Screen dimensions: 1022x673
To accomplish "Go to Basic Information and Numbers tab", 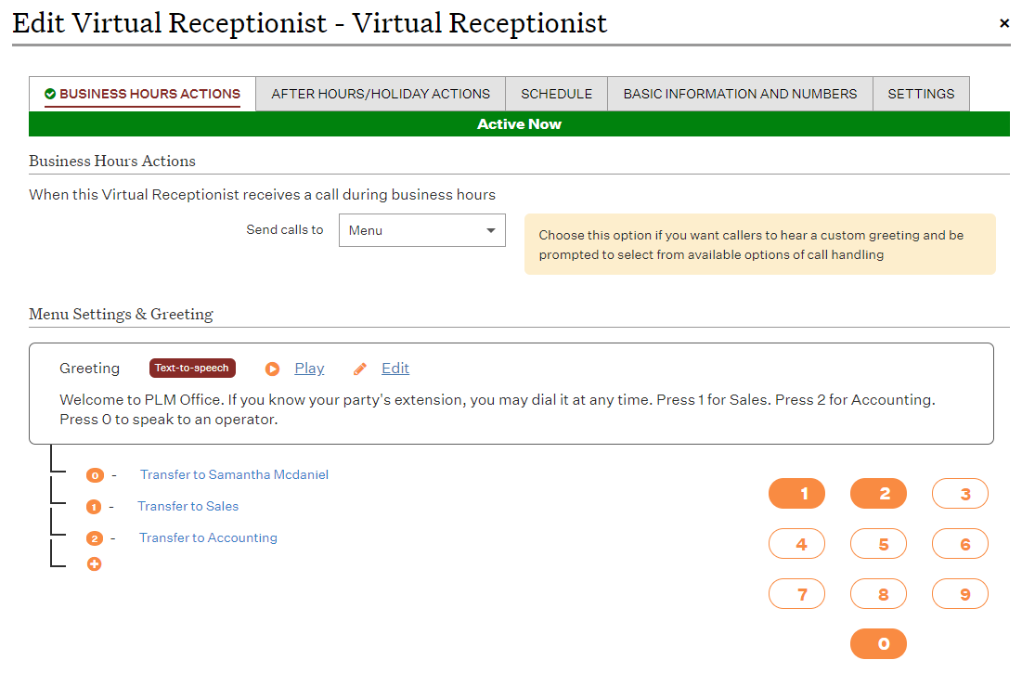I will tap(740, 94).
